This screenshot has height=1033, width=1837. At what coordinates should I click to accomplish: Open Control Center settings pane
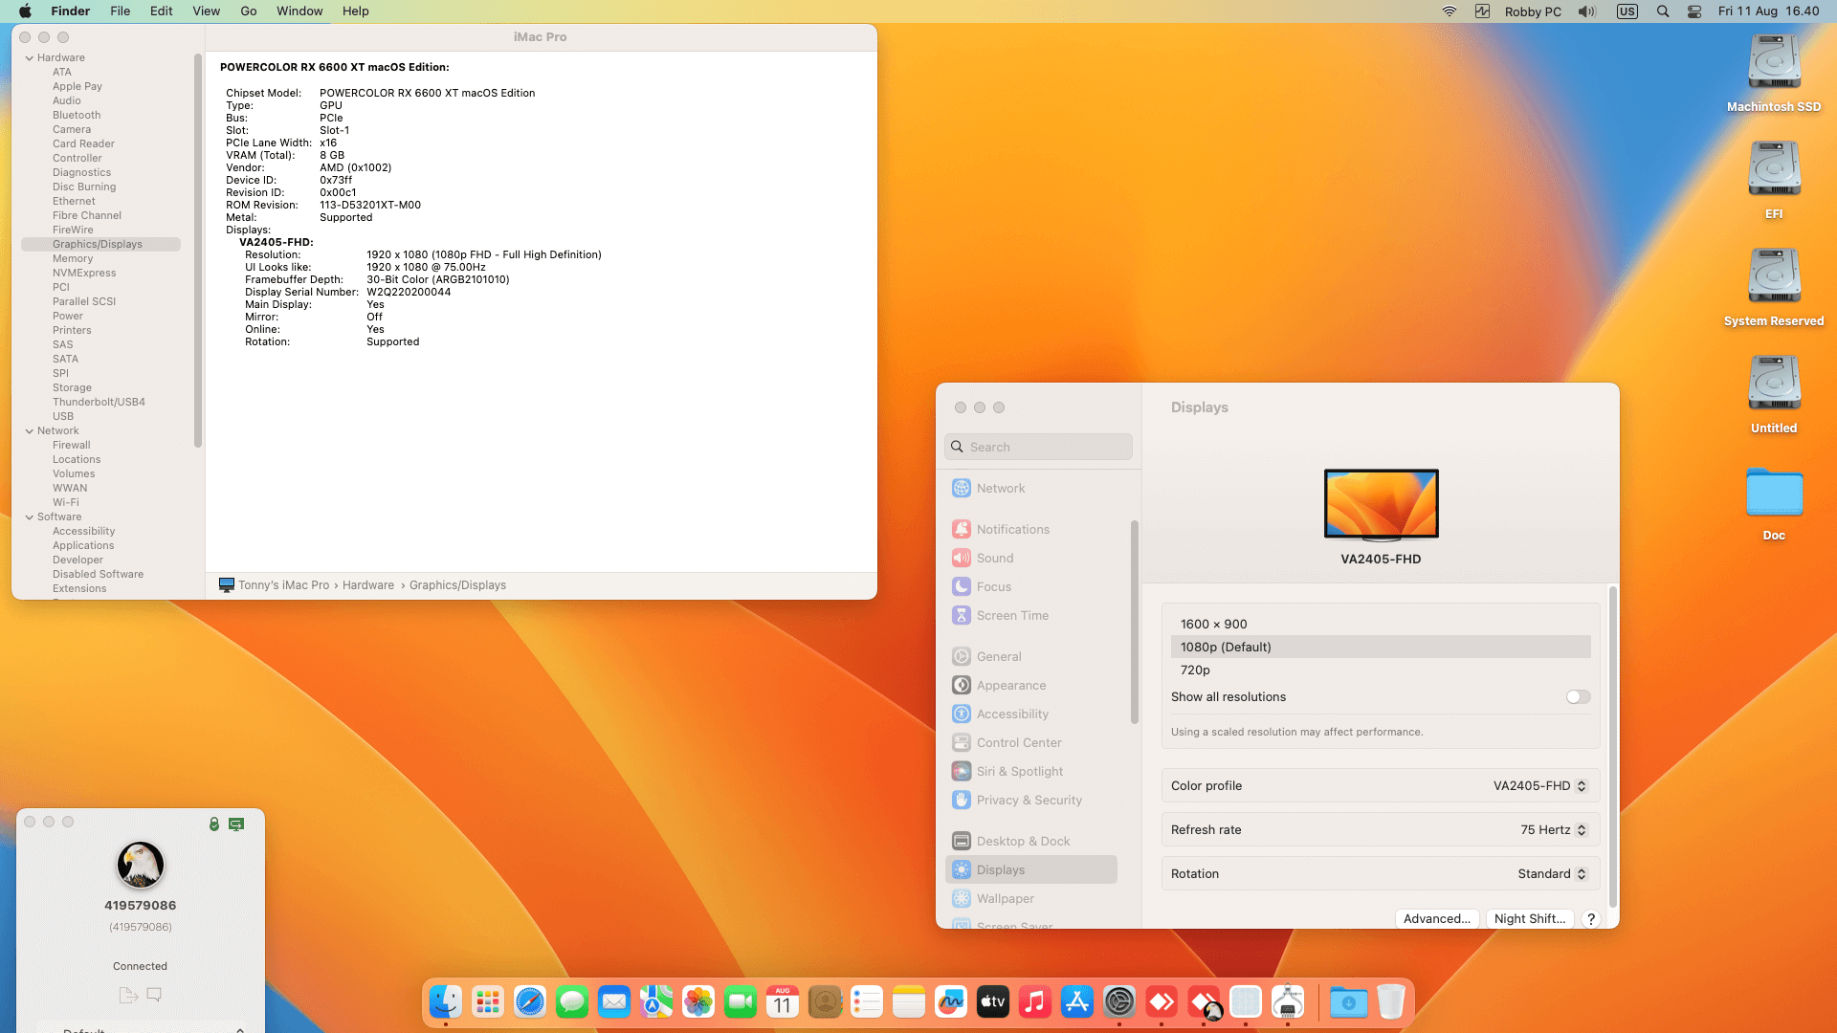[1030, 742]
